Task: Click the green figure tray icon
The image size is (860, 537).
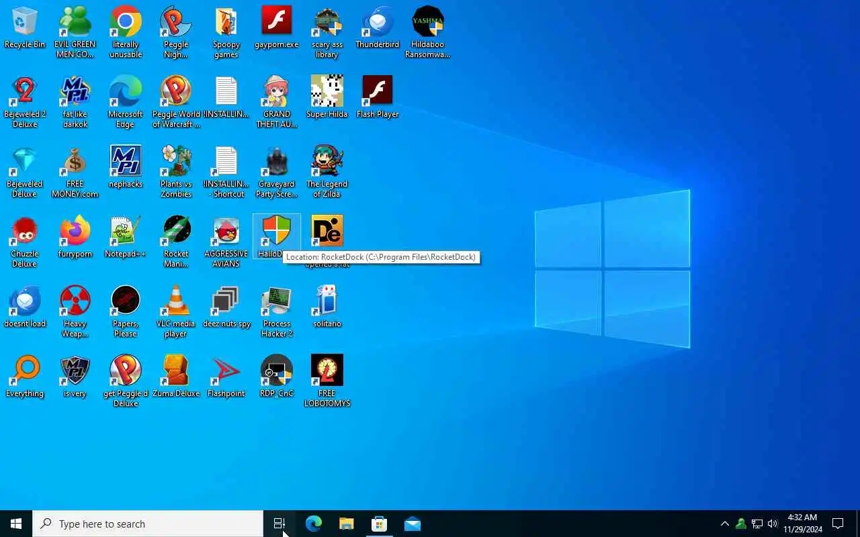Action: click(740, 524)
